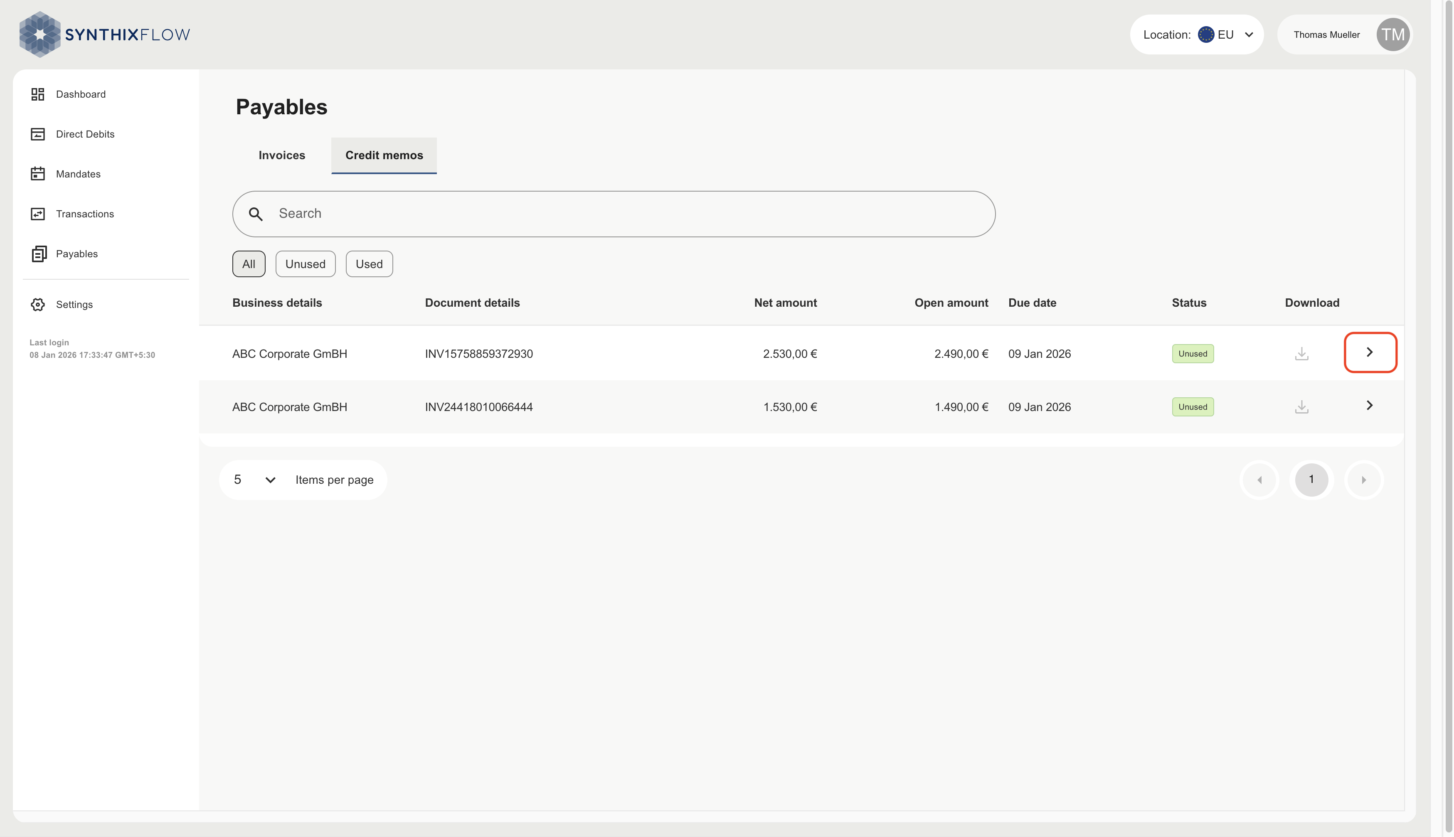Click the Last login timestamp
Image resolution: width=1454 pixels, height=837 pixels.
93,355
